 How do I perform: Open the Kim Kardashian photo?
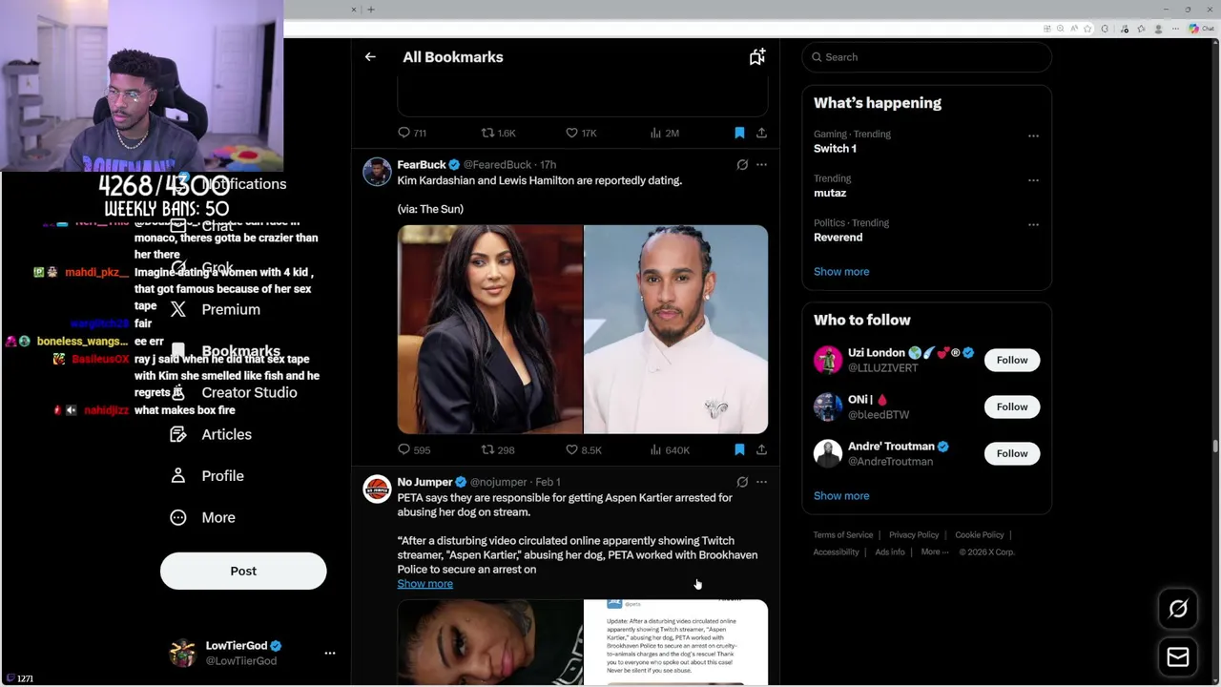click(489, 329)
